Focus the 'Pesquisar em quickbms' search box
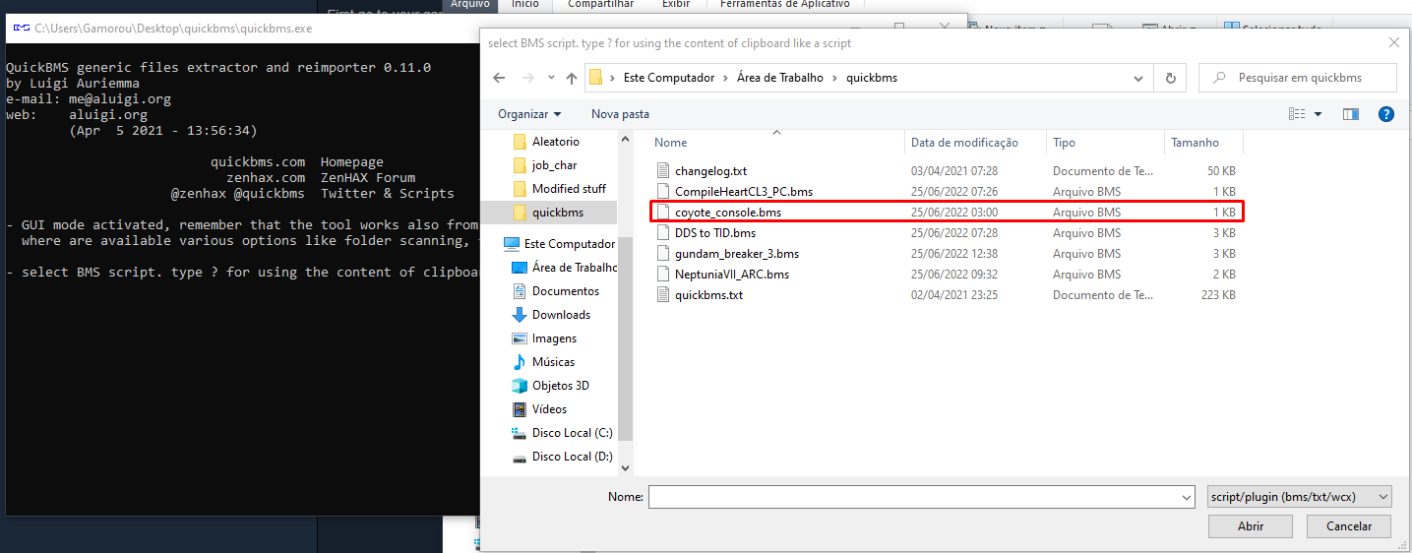Screen dimensions: 1412x553 [x=1298, y=78]
